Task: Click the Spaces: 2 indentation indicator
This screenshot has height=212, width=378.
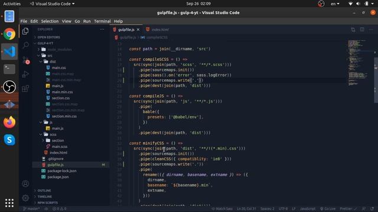Action: tap(267, 208)
